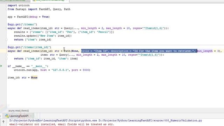Collapse first read_items function with Query(...)
This screenshot has height=126, width=224.
pos(6,28)
